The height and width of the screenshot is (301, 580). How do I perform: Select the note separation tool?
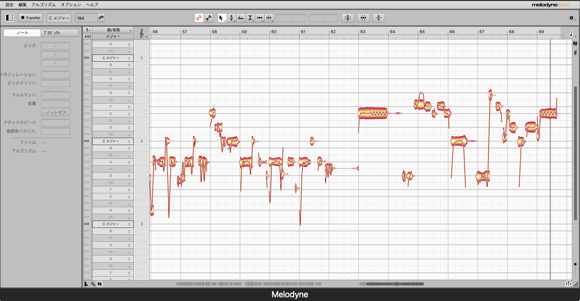[269, 18]
